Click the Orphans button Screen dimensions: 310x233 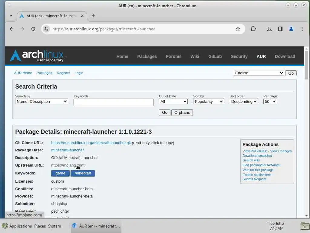pyautogui.click(x=182, y=113)
